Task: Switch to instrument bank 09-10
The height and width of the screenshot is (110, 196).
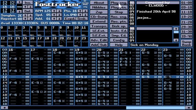Action: pos(187,7)
